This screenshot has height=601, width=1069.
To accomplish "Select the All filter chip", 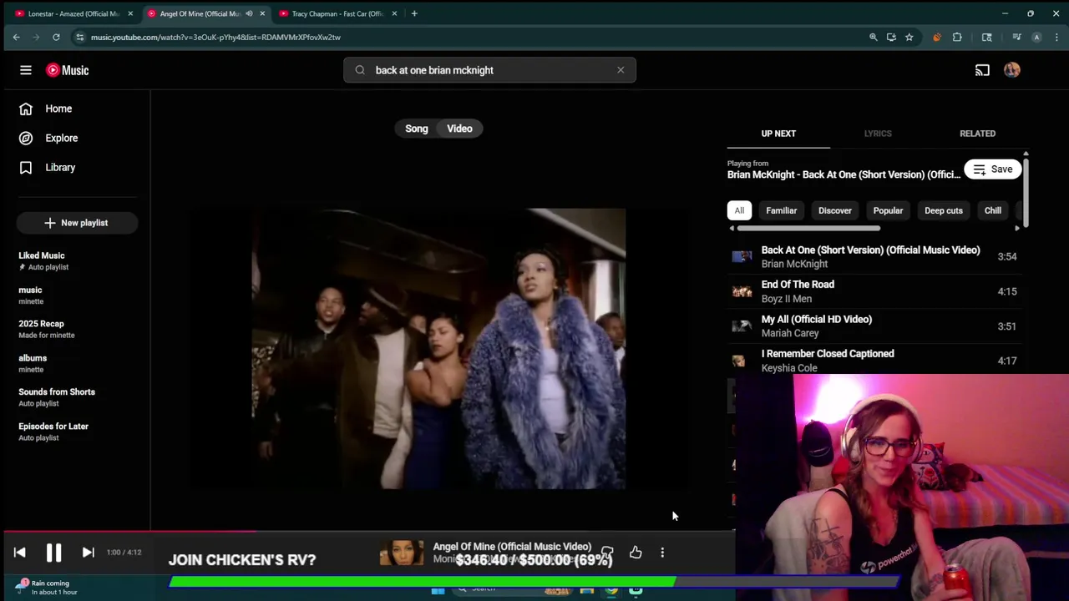I will (x=739, y=210).
